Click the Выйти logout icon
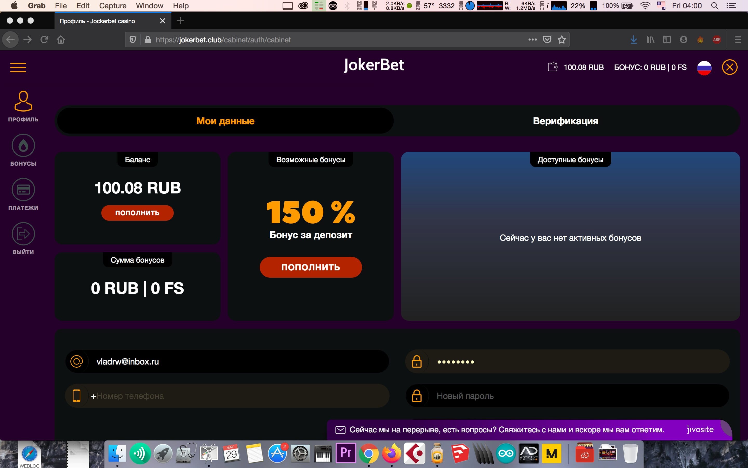Viewport: 748px width, 468px height. [23, 234]
